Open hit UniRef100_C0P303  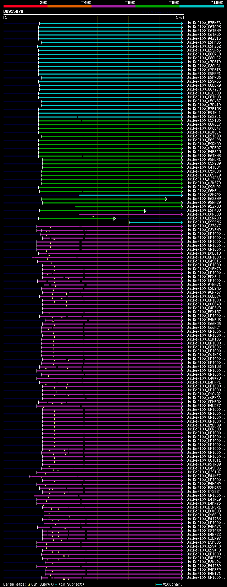204,214
